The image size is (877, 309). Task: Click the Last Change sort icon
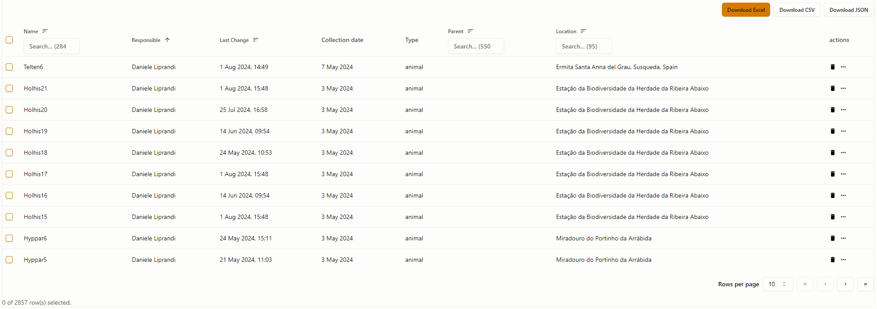tap(256, 40)
